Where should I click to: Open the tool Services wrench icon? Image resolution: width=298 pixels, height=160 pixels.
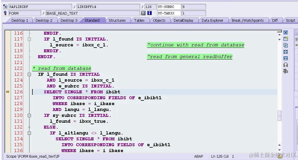285,71
